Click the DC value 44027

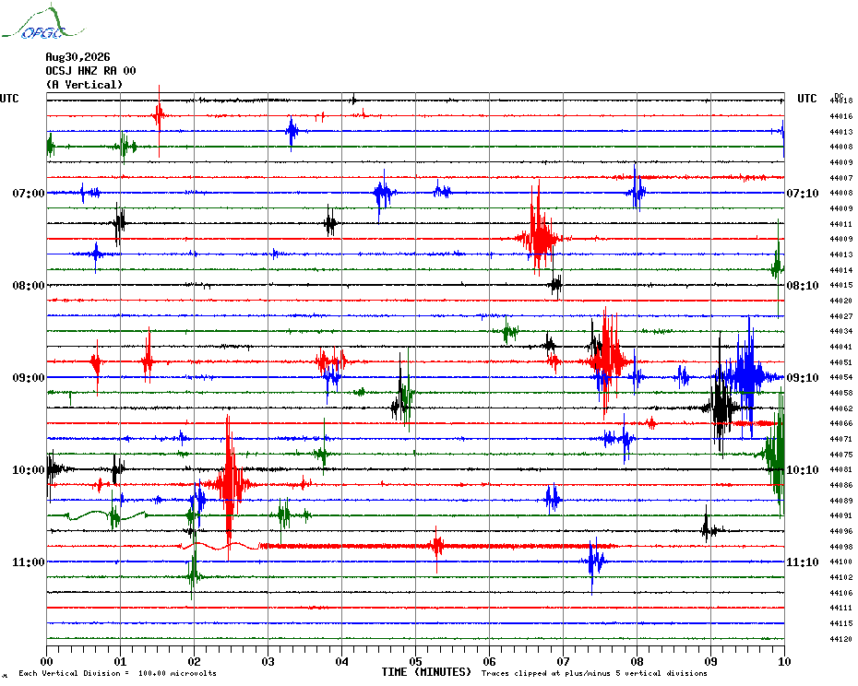pyautogui.click(x=841, y=316)
